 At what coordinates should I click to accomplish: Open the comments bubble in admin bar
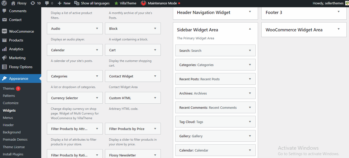click(x=47, y=3)
